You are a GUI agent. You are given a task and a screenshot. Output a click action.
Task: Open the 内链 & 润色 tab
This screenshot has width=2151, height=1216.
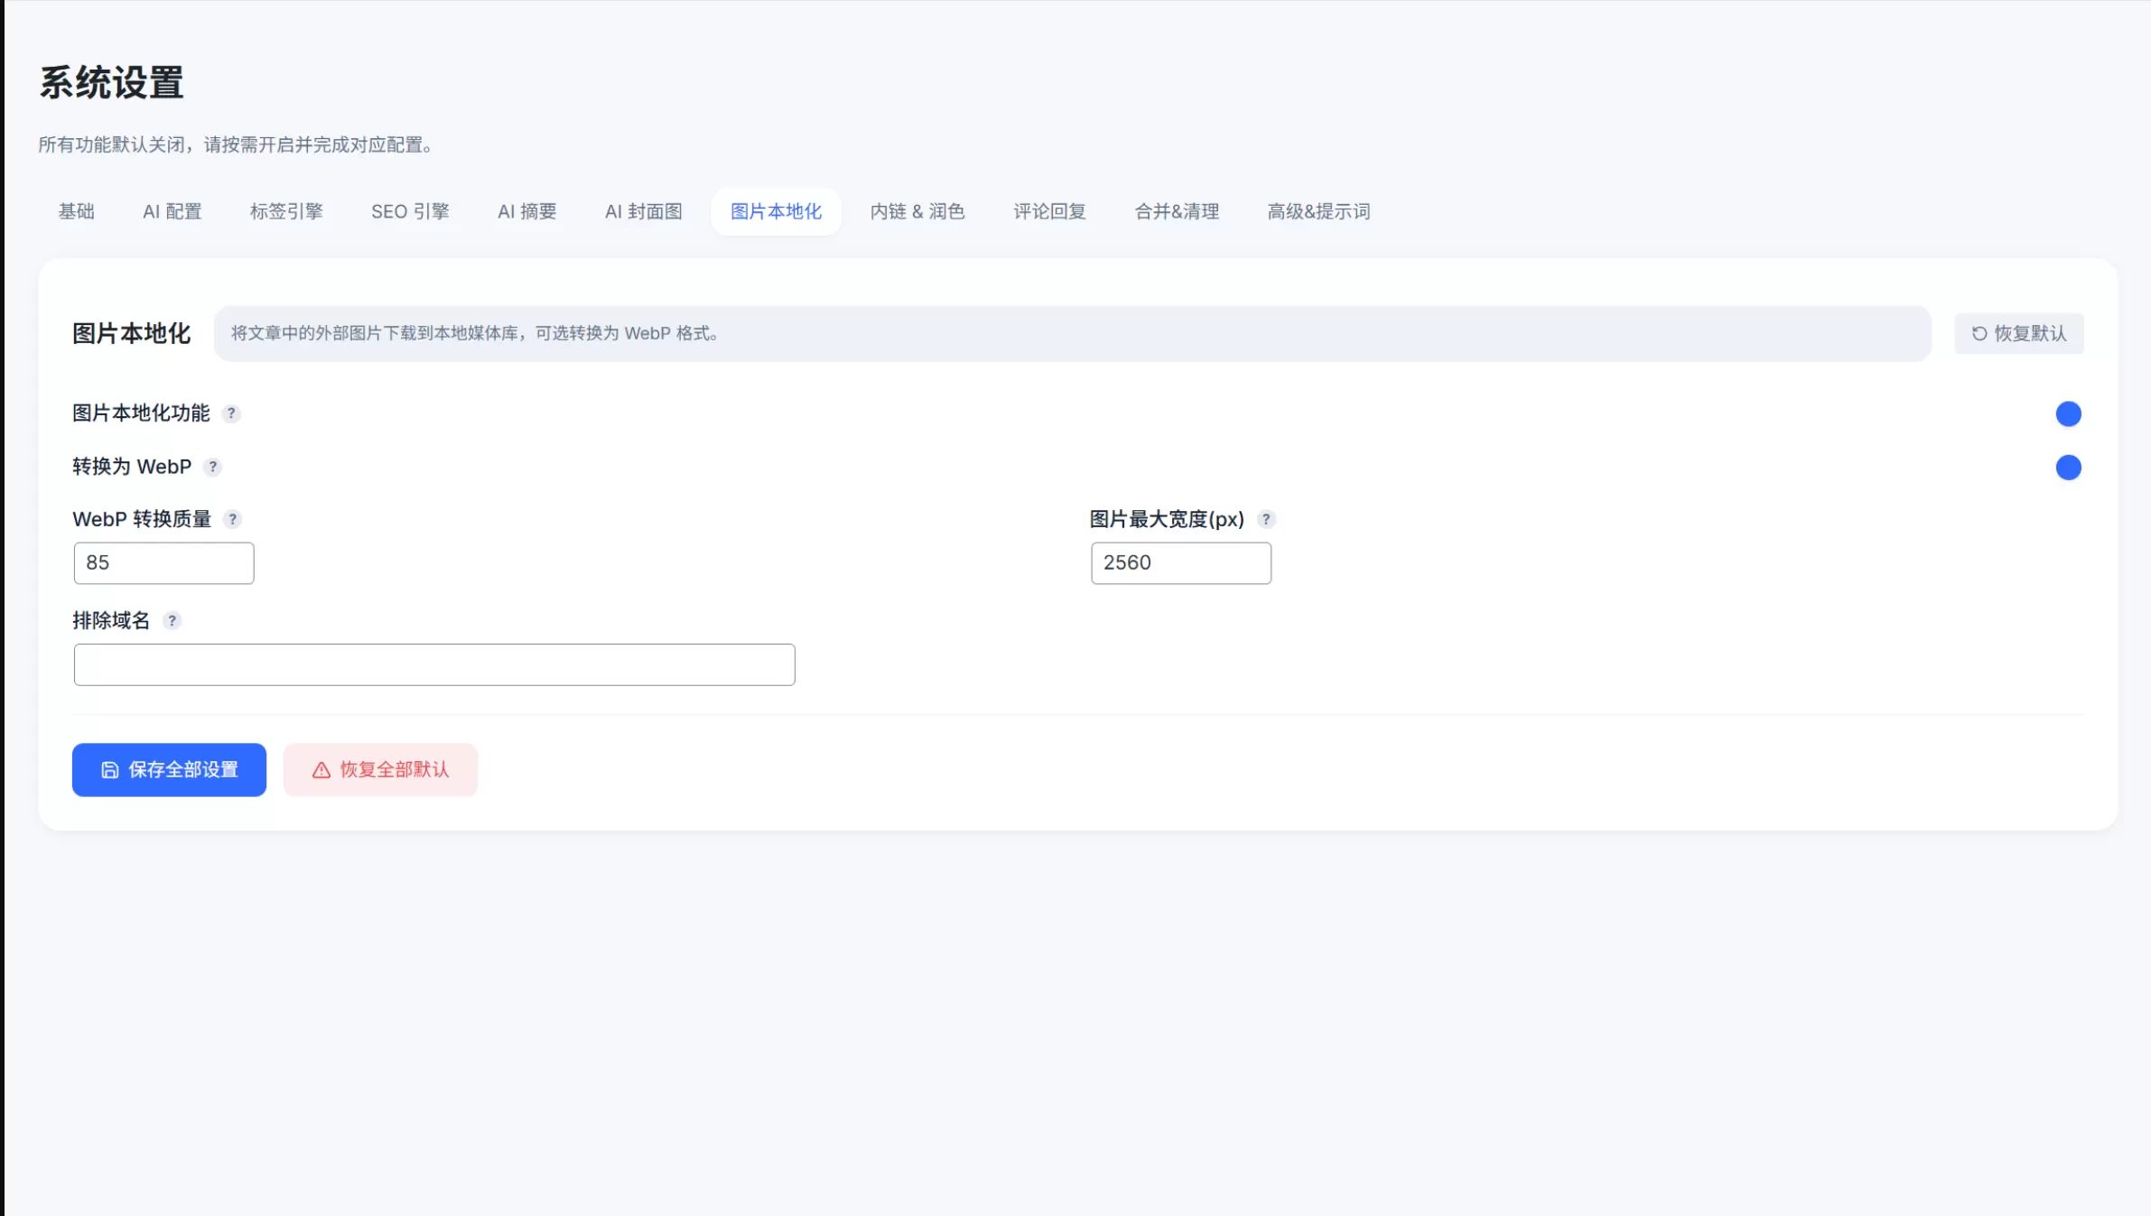(917, 211)
